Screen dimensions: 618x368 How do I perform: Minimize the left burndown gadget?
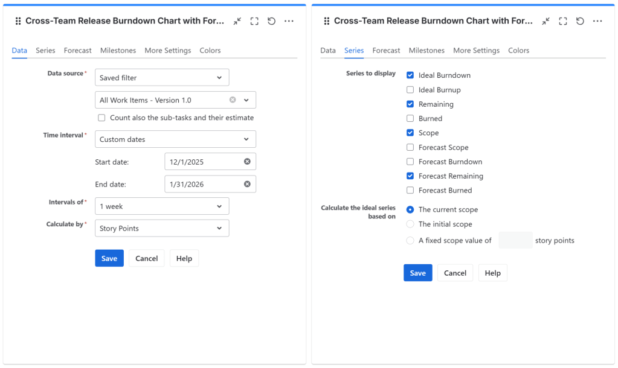237,21
